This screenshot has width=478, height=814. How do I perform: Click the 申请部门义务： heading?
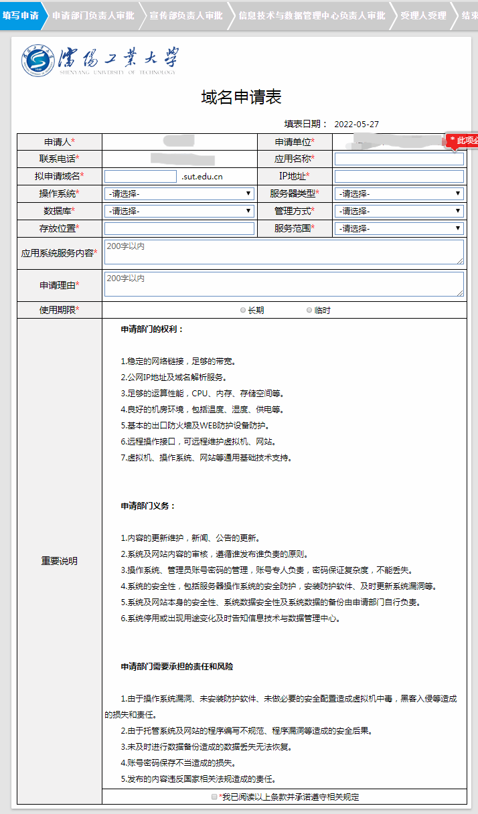148,506
